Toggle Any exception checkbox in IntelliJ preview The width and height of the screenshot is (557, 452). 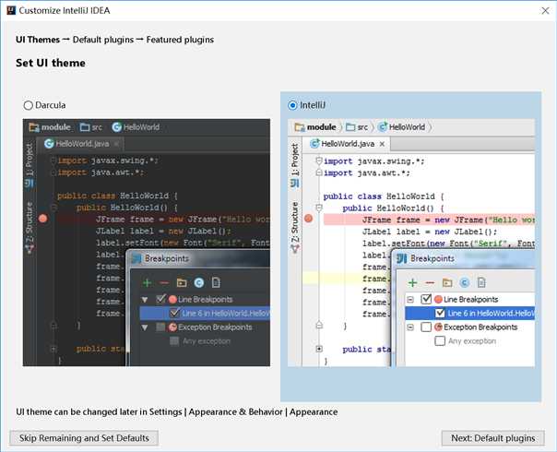[440, 341]
